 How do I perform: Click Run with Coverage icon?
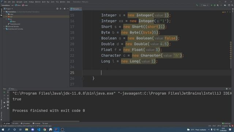pos(218,5)
